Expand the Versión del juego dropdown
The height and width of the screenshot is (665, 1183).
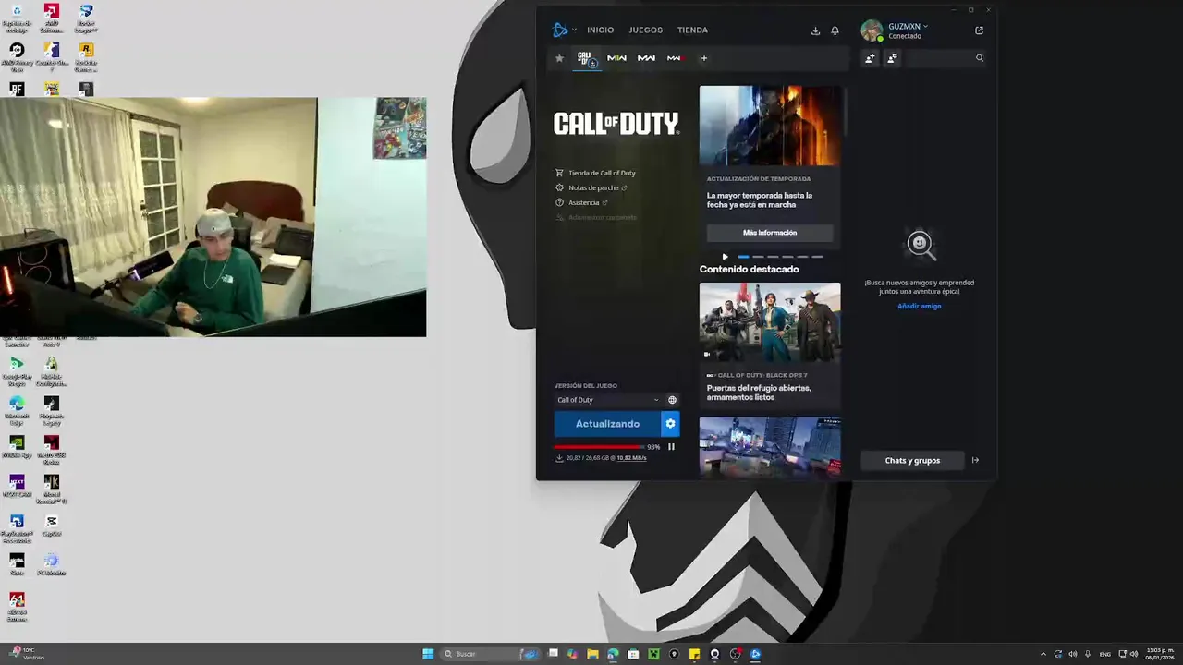[x=608, y=400]
